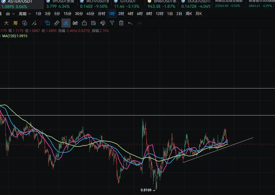Screen dimensions: 275x195
Task: Expand the 周期 period dropdown
Action: coord(25,14)
